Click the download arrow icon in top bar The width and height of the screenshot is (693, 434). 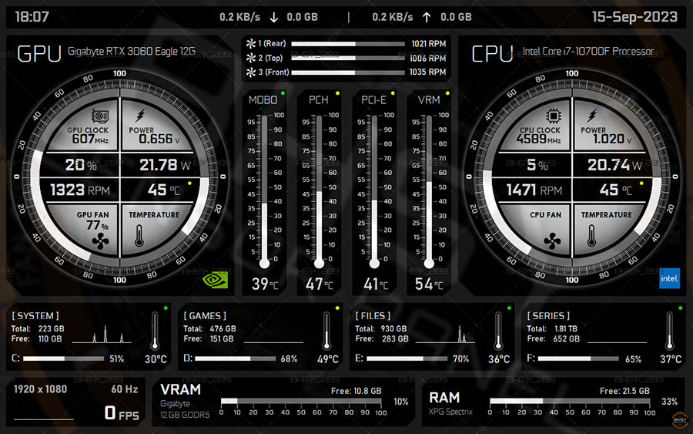274,17
